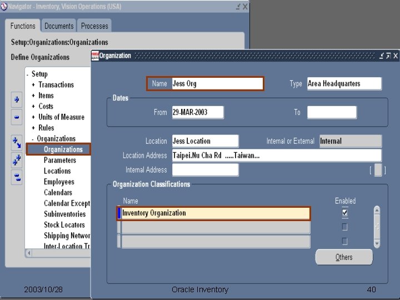This screenshot has height=300, width=400.
Task: Click the Name field containing Jess Org
Action: 217,83
